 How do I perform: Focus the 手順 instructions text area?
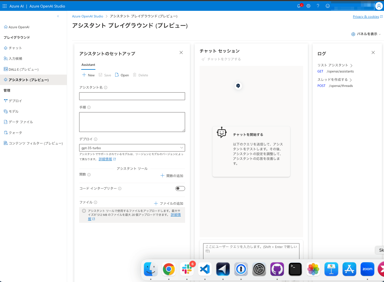coord(132,122)
